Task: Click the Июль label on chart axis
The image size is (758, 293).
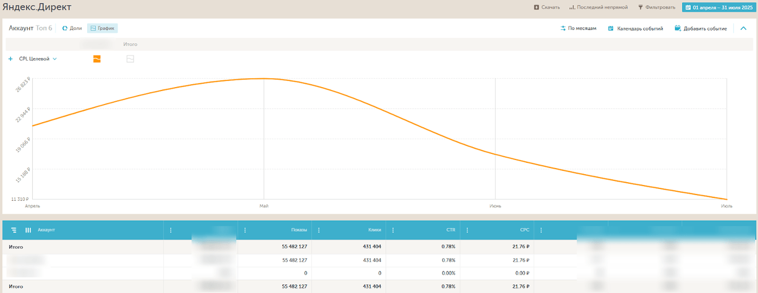Action: (x=726, y=206)
